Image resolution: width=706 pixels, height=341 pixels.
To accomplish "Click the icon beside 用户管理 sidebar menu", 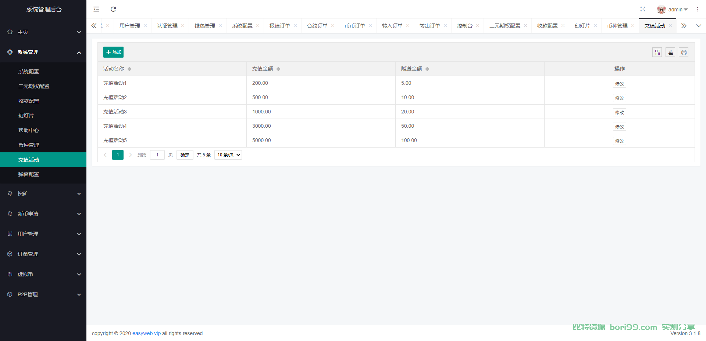I will point(10,234).
